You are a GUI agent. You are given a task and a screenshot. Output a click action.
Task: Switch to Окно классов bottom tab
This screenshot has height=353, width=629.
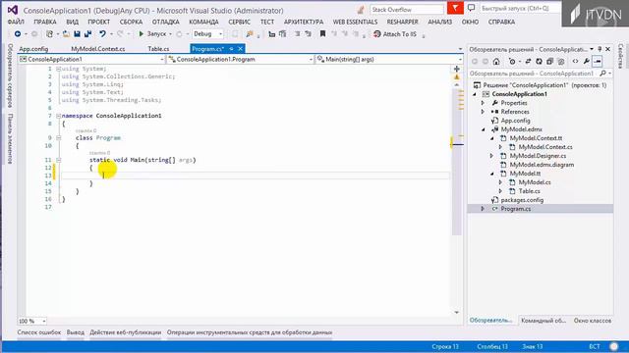pos(593,321)
